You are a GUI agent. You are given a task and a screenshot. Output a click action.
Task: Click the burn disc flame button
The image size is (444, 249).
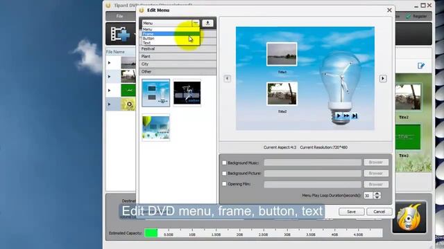click(x=409, y=217)
